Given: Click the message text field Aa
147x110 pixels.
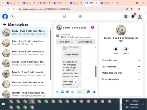Looking at the screenshot, I should tap(82, 92).
